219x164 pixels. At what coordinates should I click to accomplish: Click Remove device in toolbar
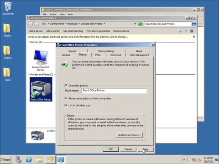click(x=121, y=31)
